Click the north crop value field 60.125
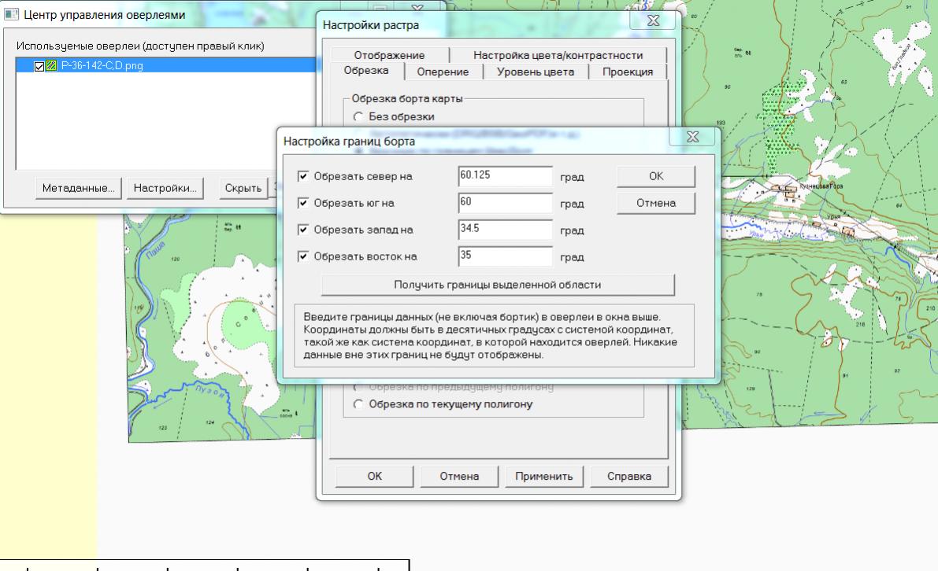Image resolution: width=938 pixels, height=571 pixels. [x=504, y=176]
